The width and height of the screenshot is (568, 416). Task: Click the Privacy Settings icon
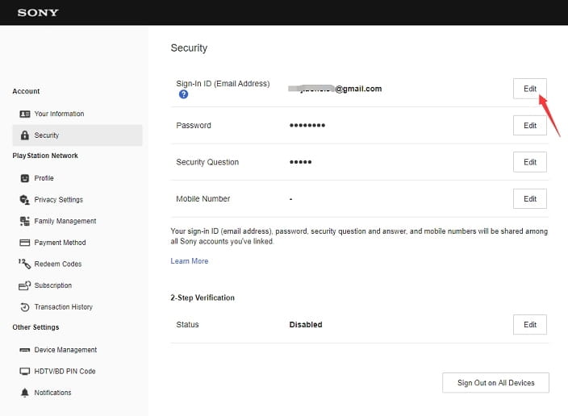coord(24,199)
